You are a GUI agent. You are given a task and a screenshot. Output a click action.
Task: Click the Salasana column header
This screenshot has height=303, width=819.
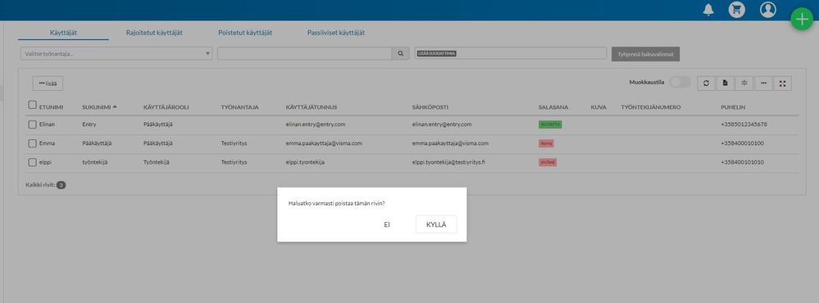pyautogui.click(x=553, y=107)
